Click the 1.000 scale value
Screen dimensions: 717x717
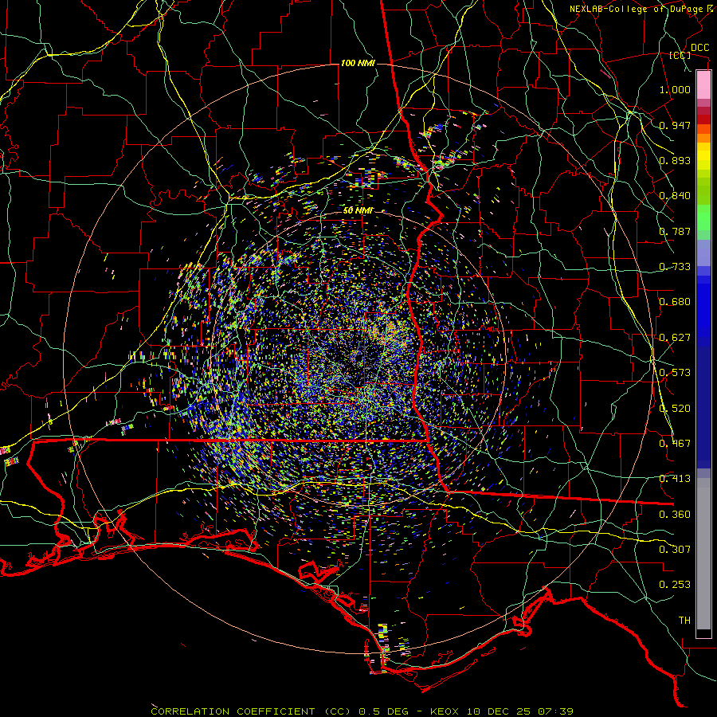pyautogui.click(x=675, y=89)
